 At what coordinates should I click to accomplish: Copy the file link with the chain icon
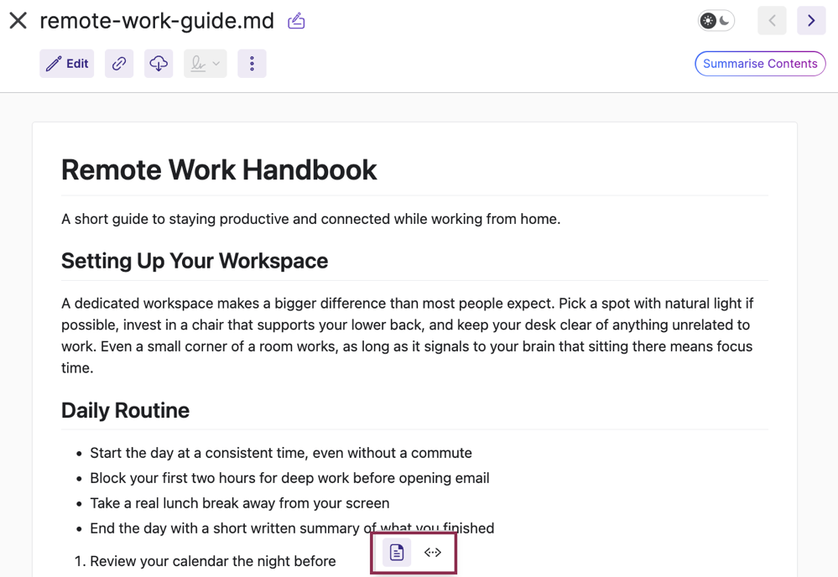pyautogui.click(x=119, y=64)
